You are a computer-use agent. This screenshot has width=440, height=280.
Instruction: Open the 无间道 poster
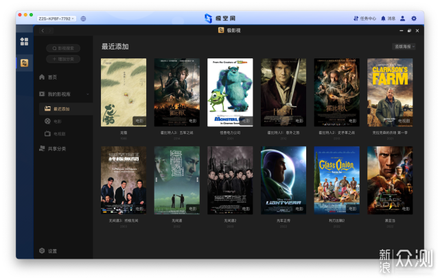pos(177,180)
